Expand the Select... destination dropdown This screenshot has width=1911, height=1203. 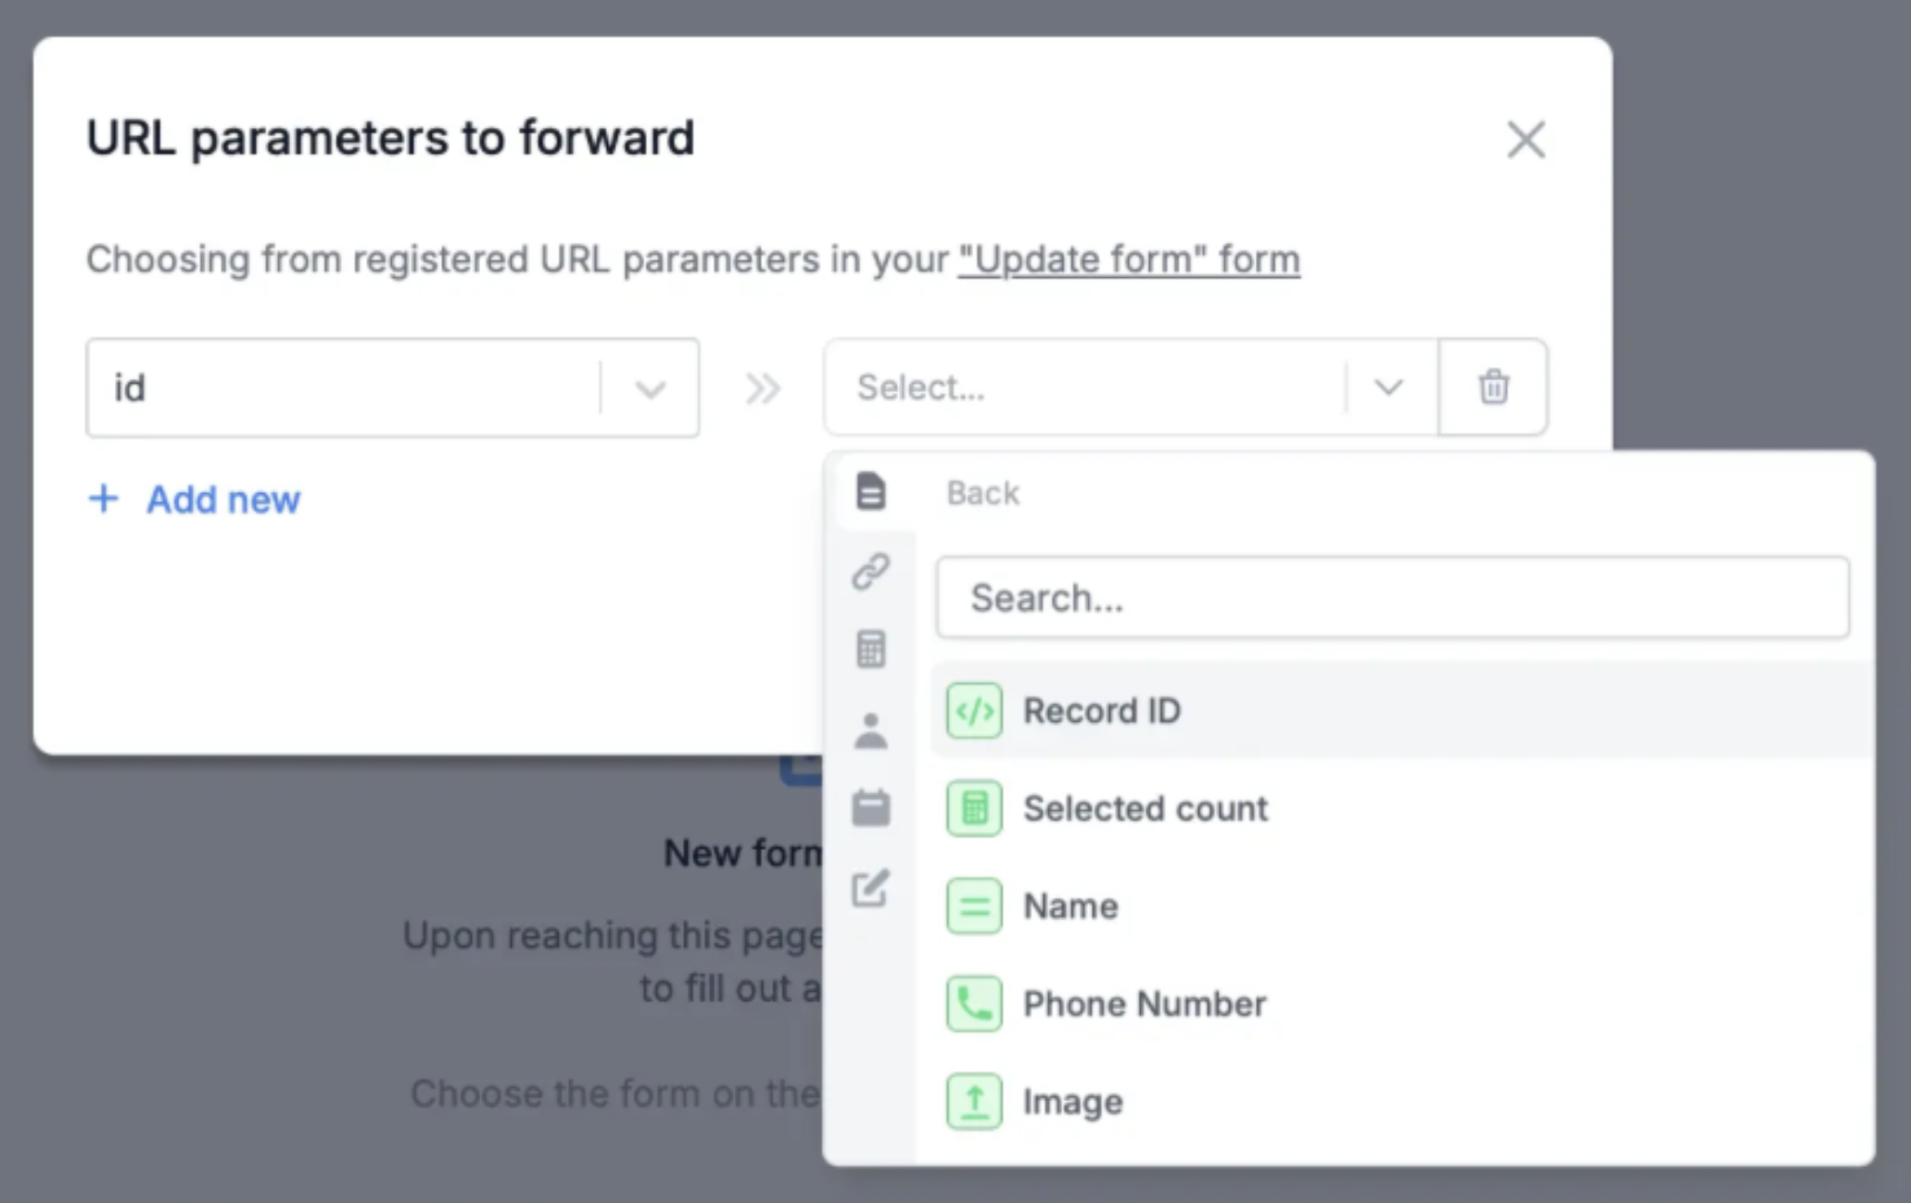pyautogui.click(x=1387, y=388)
